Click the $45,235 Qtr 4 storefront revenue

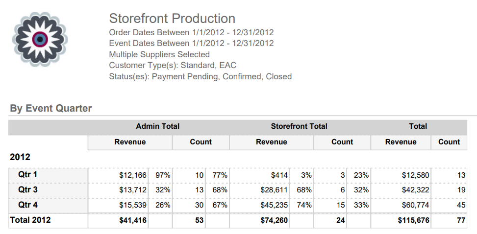pos(274,205)
